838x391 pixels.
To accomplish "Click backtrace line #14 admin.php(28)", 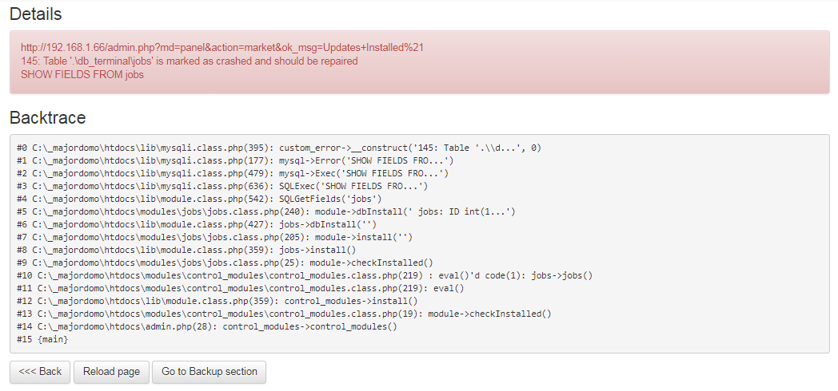I will pyautogui.click(x=207, y=326).
